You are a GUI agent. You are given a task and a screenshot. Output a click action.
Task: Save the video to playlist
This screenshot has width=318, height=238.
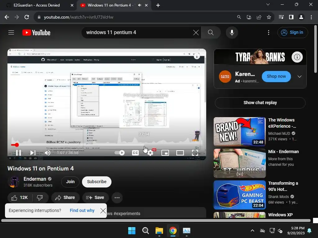click(95, 197)
